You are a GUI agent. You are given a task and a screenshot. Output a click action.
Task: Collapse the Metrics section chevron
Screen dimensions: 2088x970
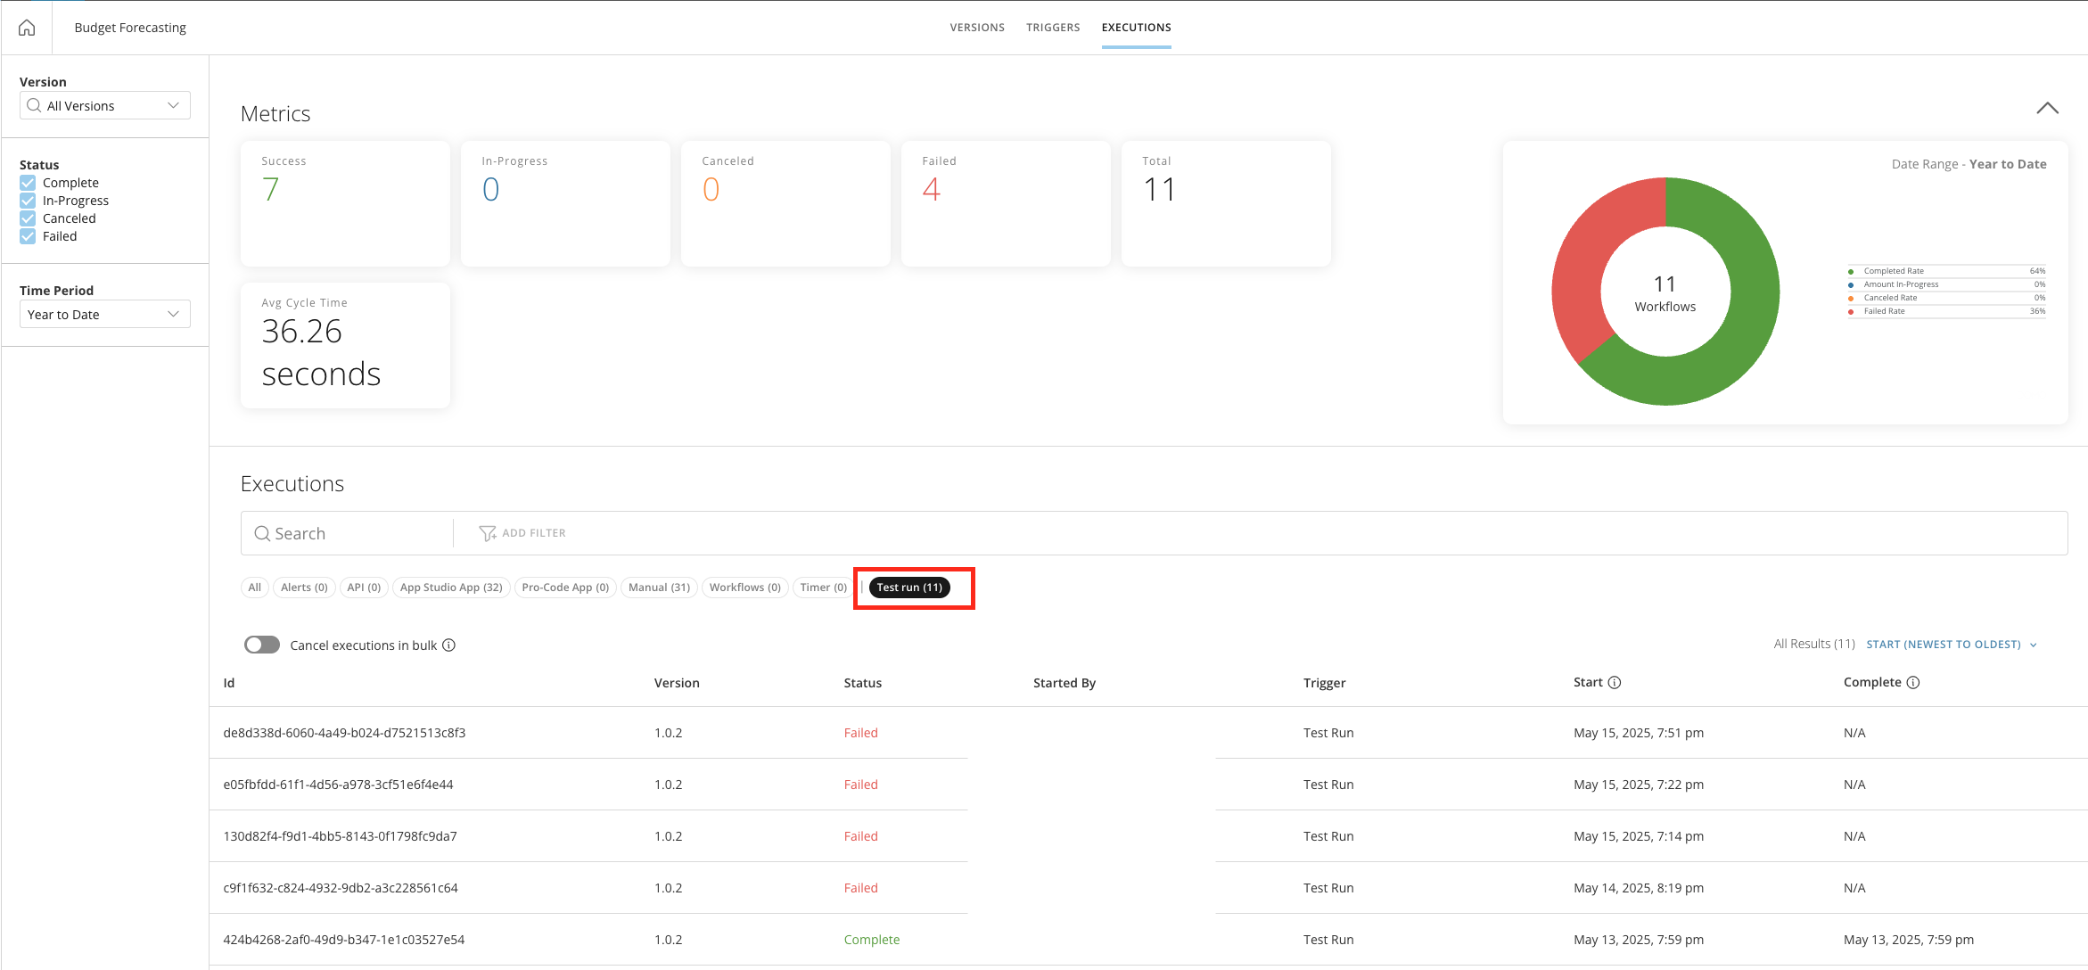pos(2047,109)
